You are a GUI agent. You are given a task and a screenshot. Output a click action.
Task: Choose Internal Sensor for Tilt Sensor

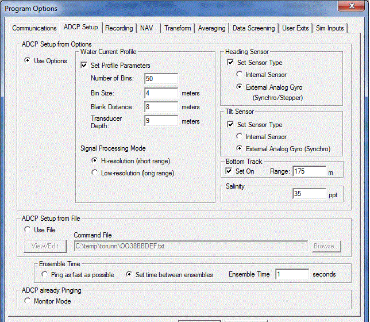pyautogui.click(x=240, y=137)
